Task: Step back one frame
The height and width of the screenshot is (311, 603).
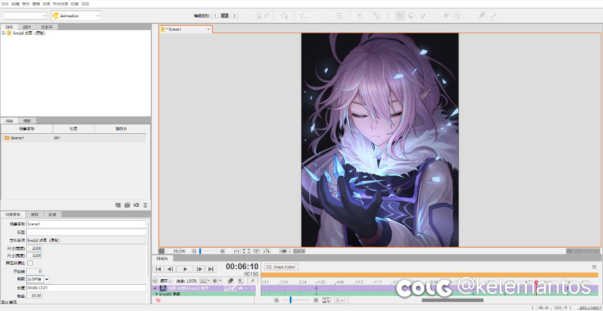Action: coord(170,269)
